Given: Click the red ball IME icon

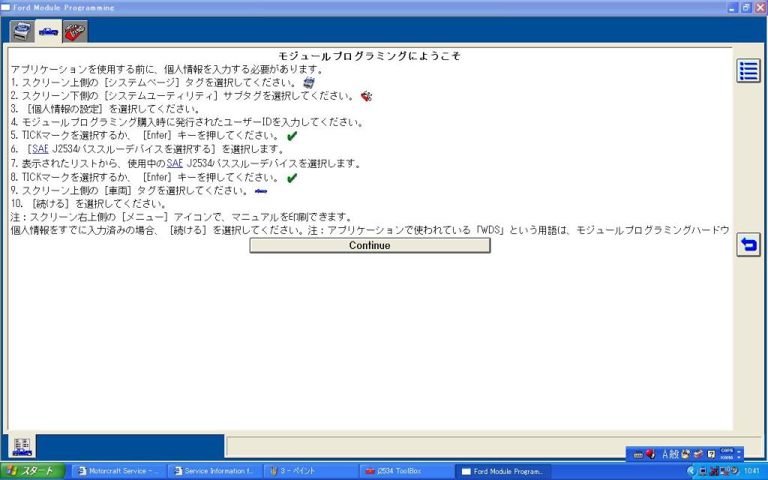Looking at the screenshot, I should point(650,454).
